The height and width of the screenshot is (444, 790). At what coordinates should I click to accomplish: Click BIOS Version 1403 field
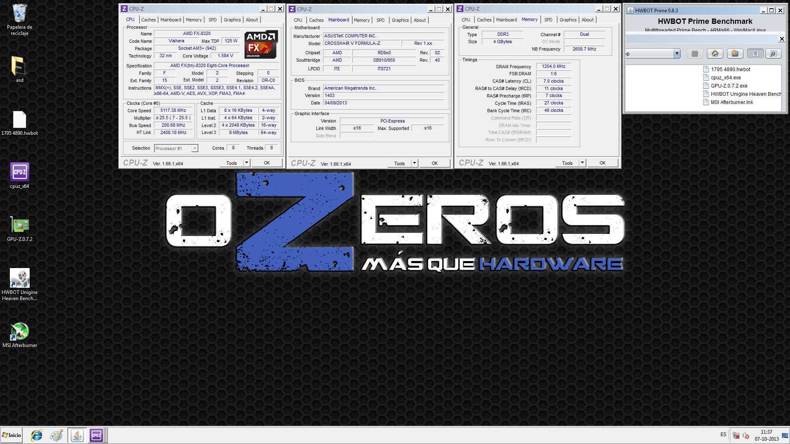pyautogui.click(x=383, y=96)
